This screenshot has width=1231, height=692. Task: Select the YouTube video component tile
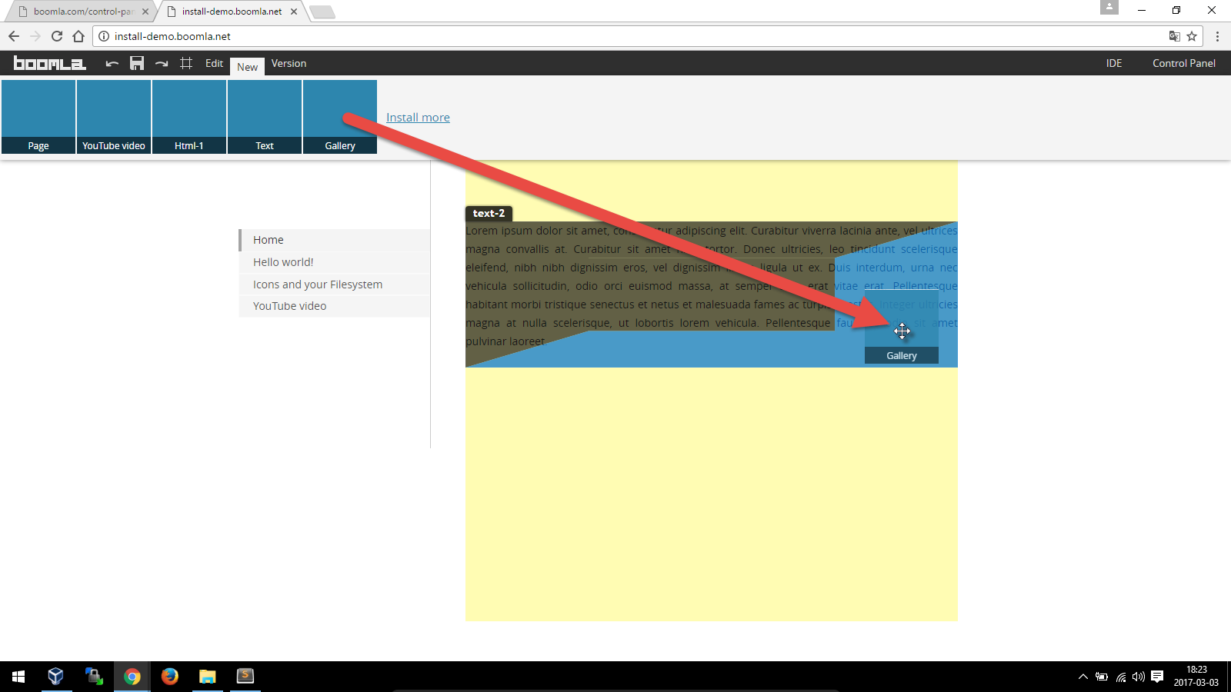pyautogui.click(x=114, y=117)
